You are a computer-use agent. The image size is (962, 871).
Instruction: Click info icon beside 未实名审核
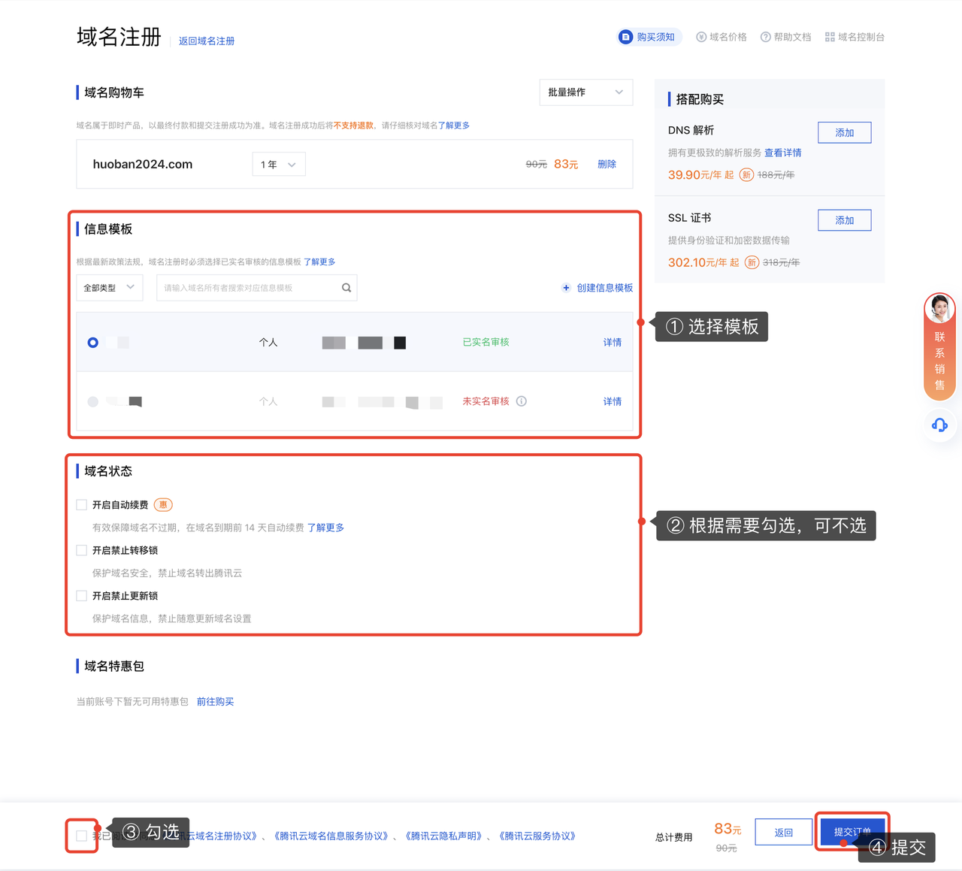tap(522, 401)
